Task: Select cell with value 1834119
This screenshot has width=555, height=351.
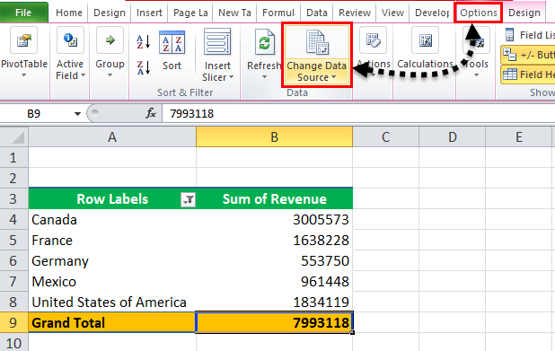Action: 274,303
